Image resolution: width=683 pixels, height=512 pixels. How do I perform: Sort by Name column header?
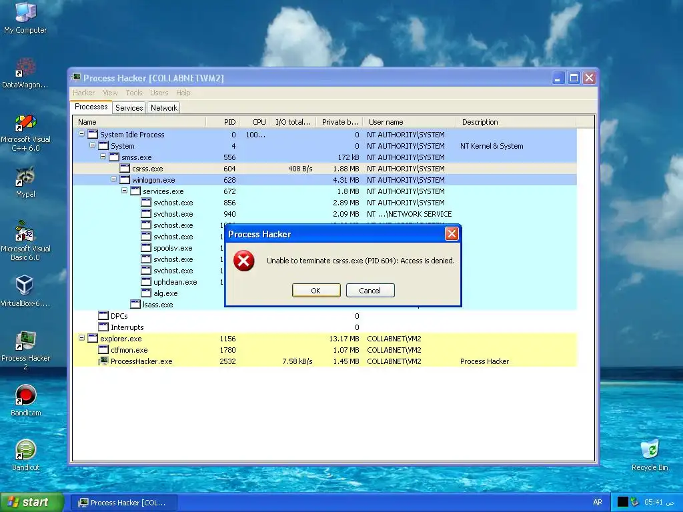(139, 122)
